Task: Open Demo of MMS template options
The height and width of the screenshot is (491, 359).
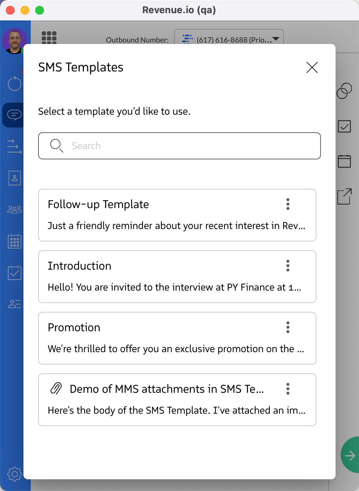Action: (288, 389)
